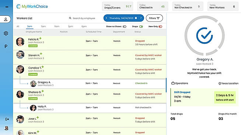This screenshot has height=135, width=241.
Task: Go to previous day with left chevron
Action: pyautogui.click(x=106, y=18)
